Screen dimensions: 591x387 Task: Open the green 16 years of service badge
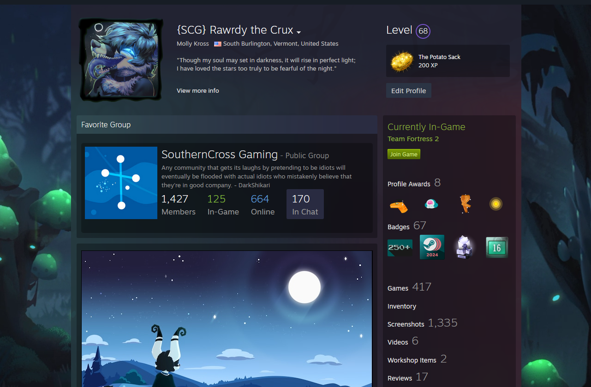coord(497,247)
